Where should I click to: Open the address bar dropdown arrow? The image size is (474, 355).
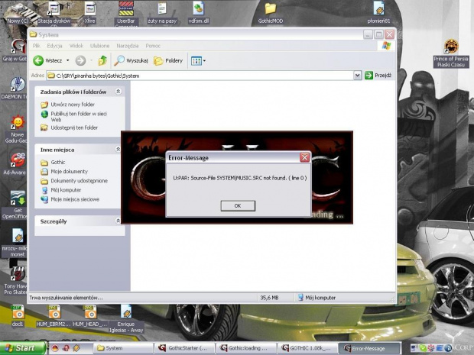357,75
